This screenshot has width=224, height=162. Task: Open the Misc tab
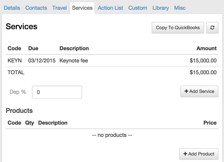tap(180, 8)
